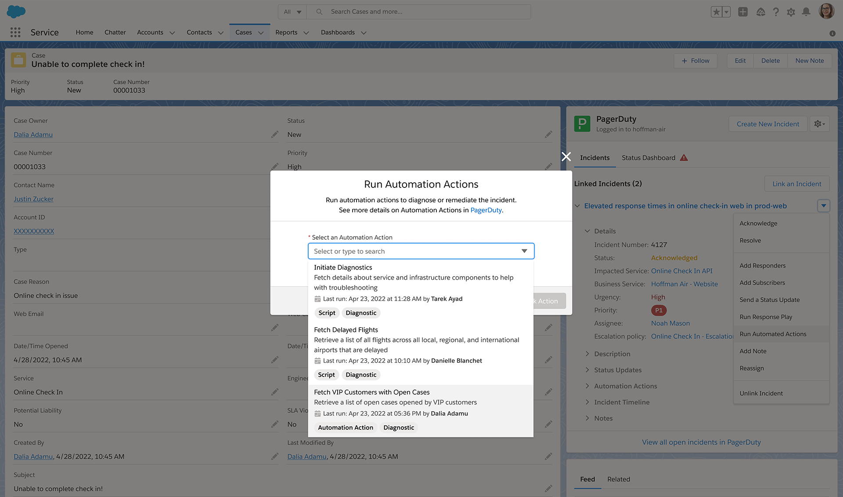Close the Run Automation Actions dialog
The height and width of the screenshot is (497, 843).
(x=566, y=156)
